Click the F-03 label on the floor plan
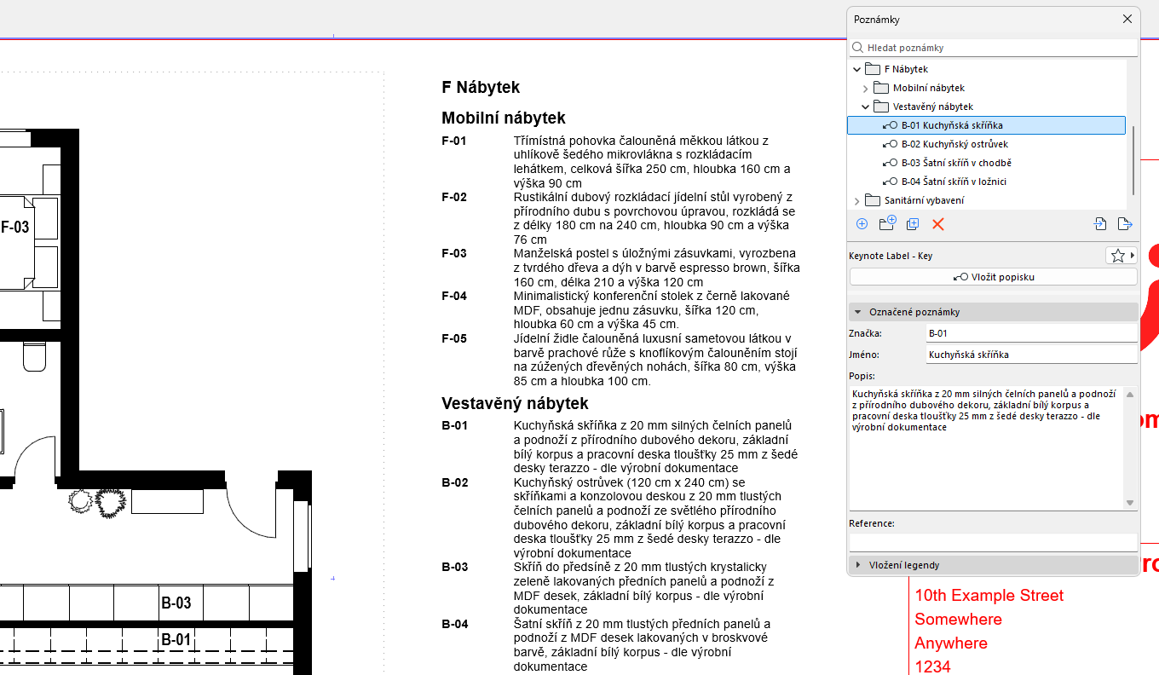Image resolution: width=1159 pixels, height=675 pixels. 14,227
